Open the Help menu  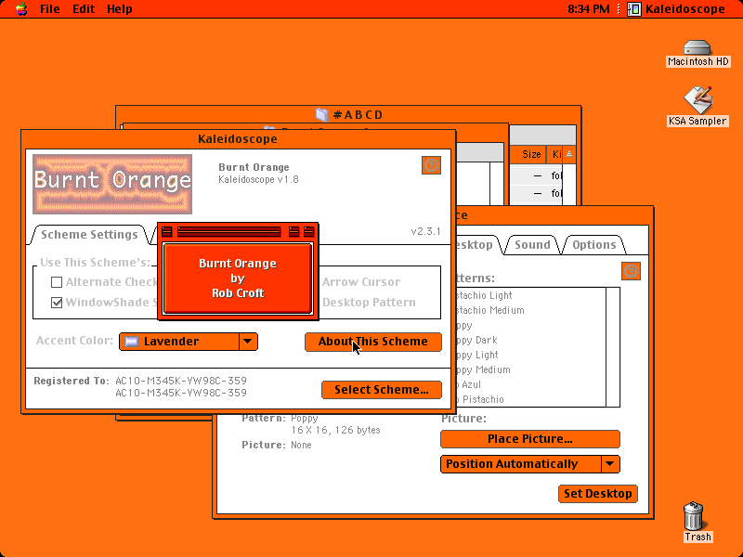tap(120, 9)
